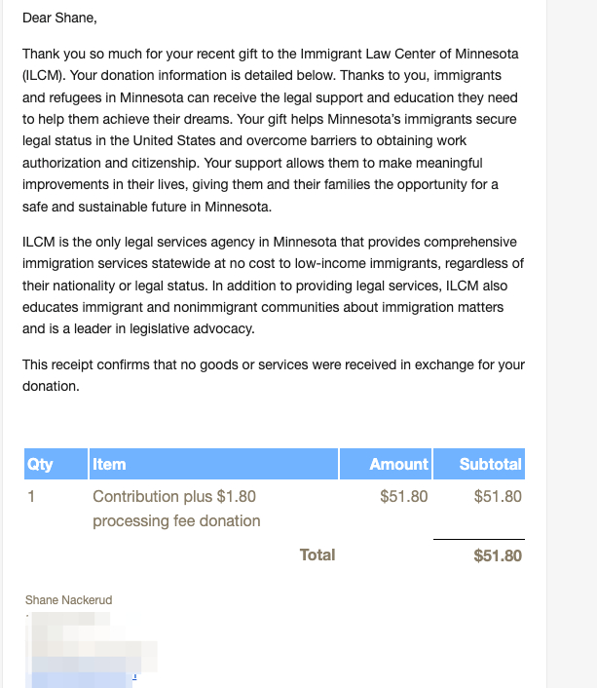The image size is (597, 688).
Task: Click the name "Shane Nackerud" below the table
Action: pyautogui.click(x=69, y=600)
